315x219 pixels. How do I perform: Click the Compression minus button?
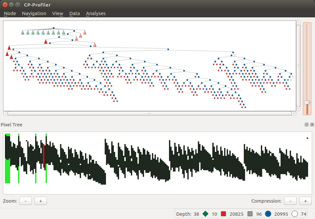point(290,201)
